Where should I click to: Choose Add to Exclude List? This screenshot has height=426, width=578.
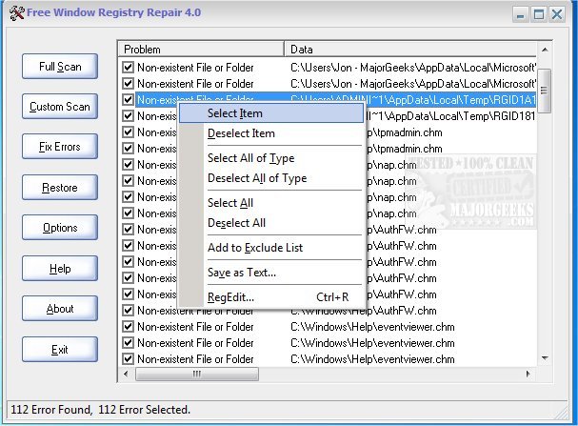click(x=271, y=248)
